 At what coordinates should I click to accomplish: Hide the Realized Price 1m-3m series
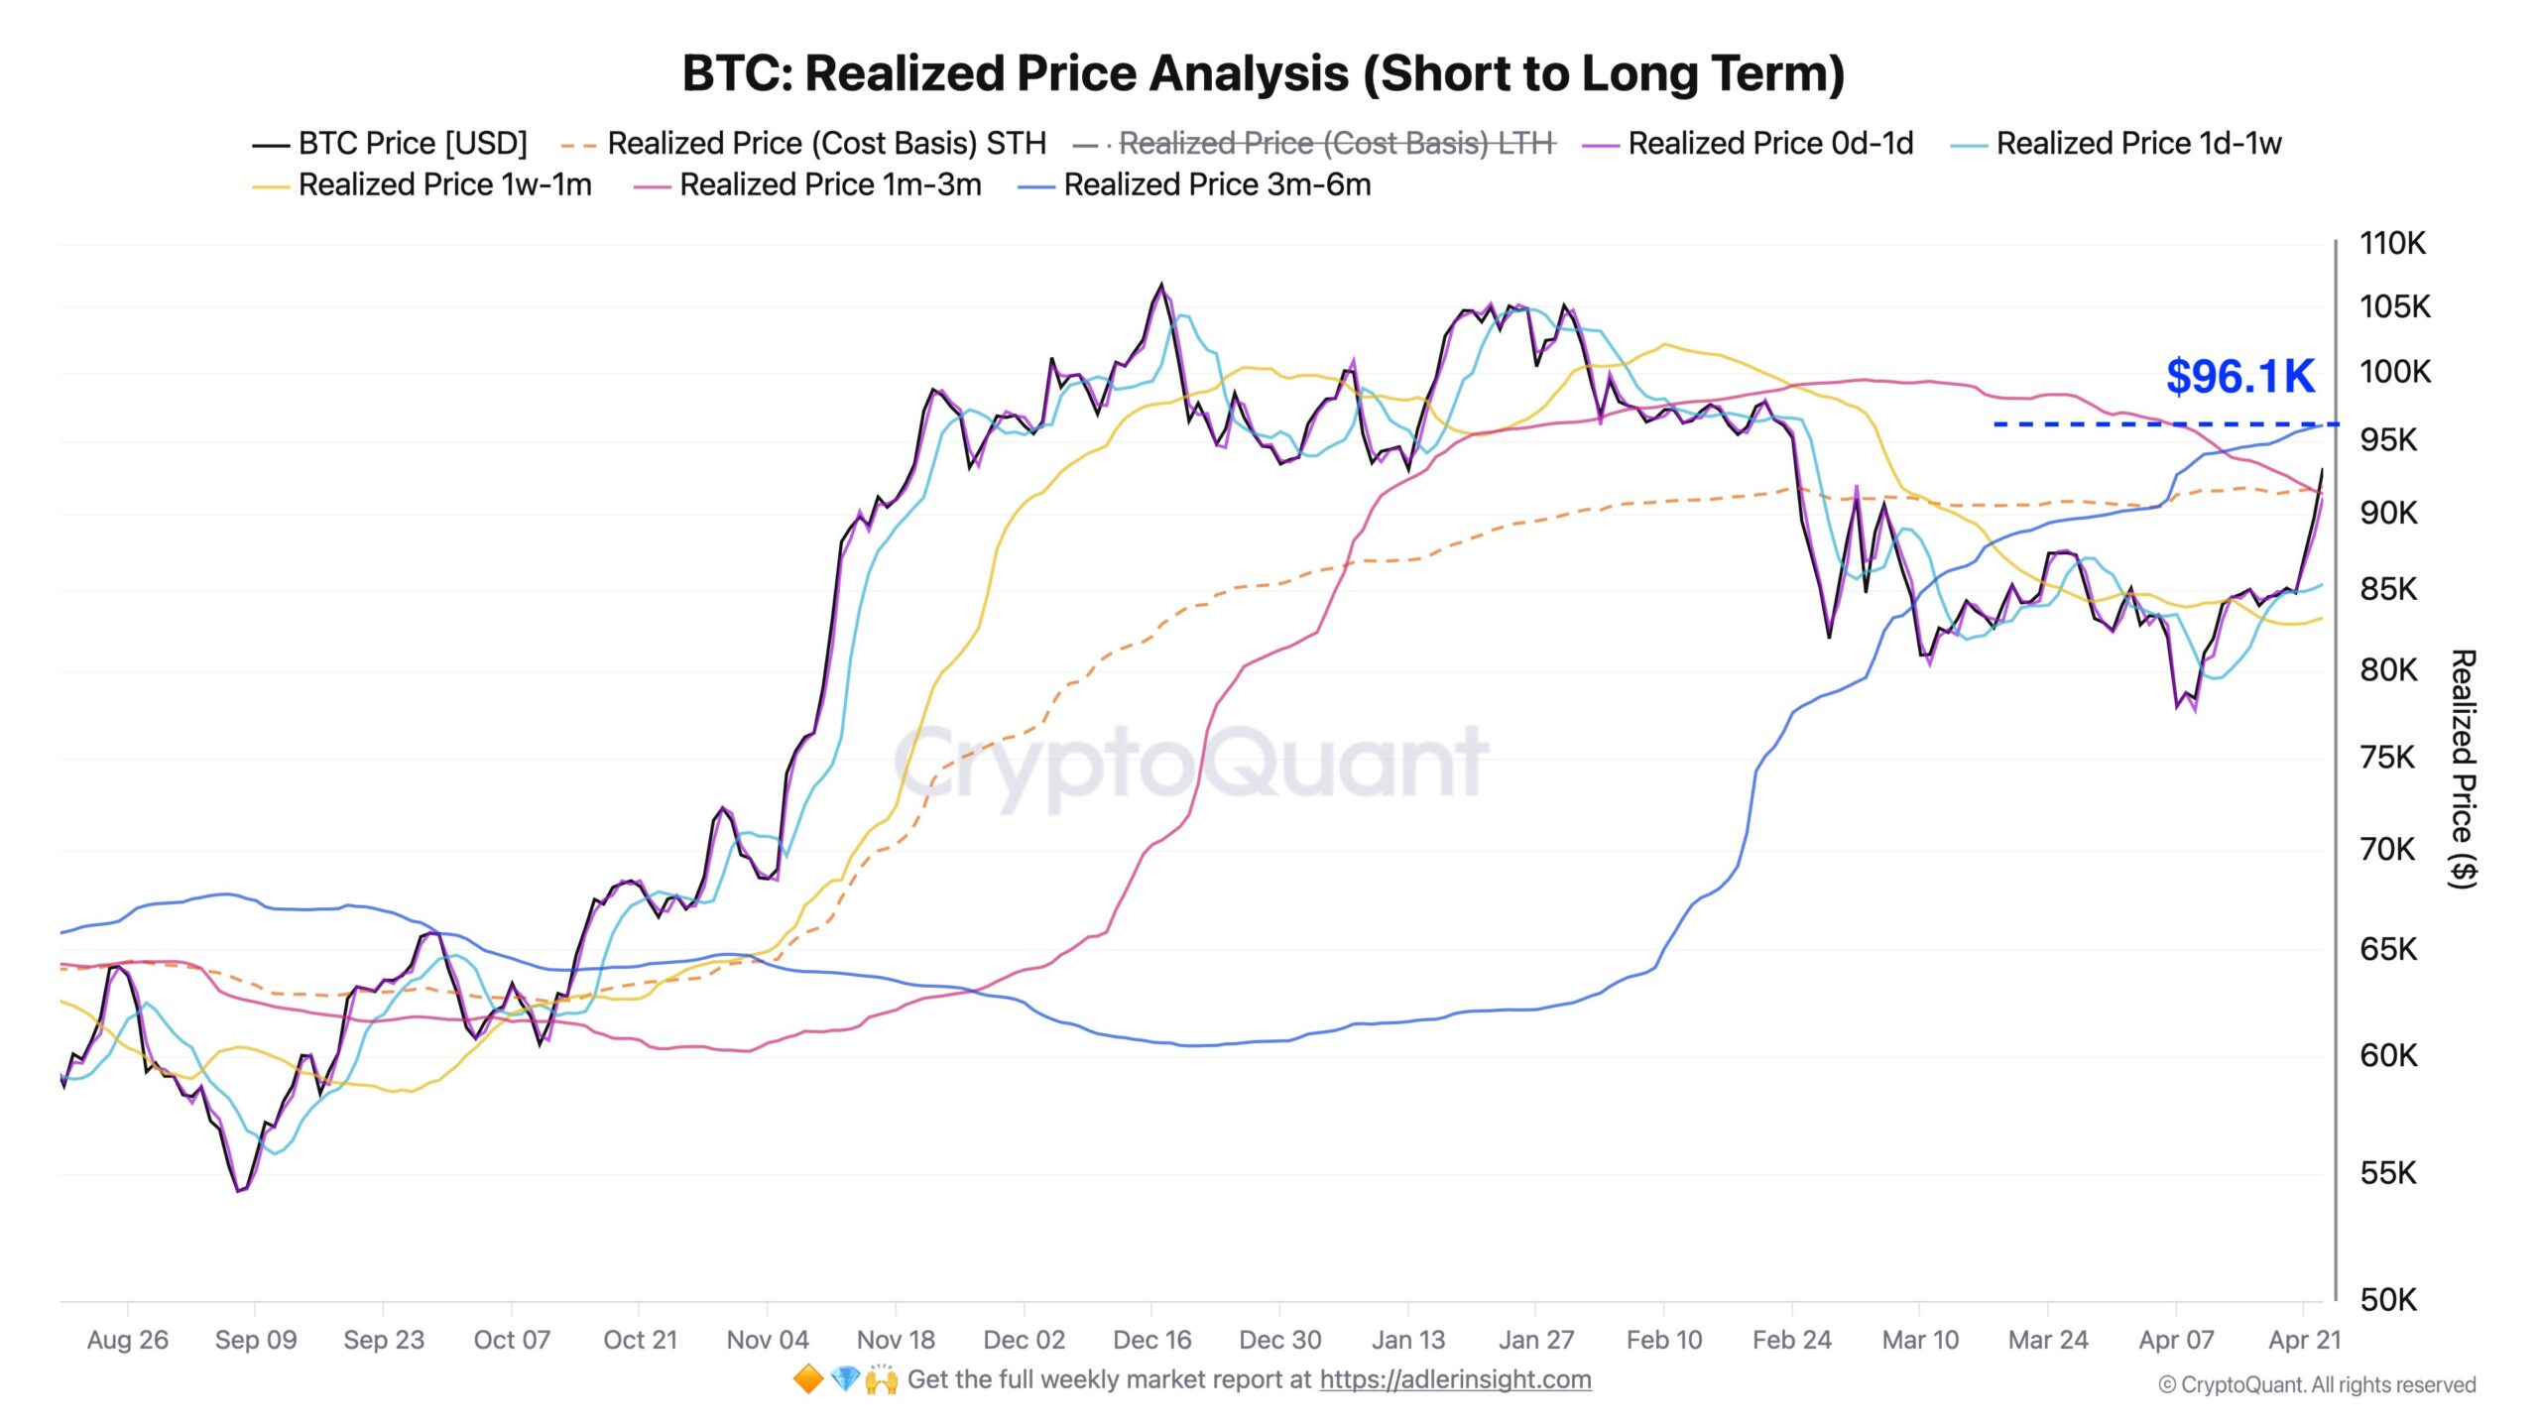[x=830, y=185]
